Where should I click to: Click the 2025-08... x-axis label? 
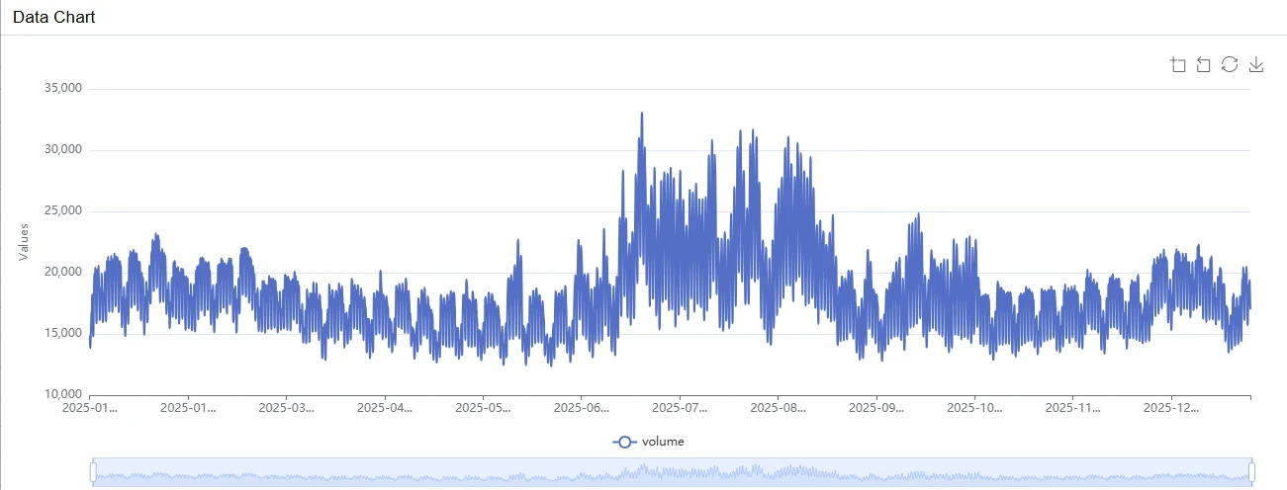click(779, 407)
